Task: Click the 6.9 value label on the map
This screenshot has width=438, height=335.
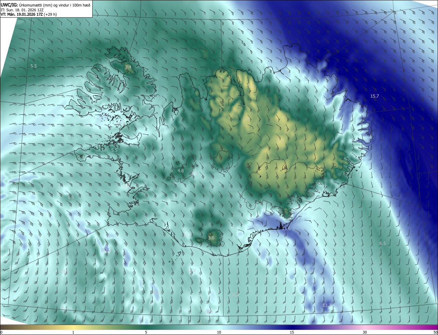Action: (71, 198)
